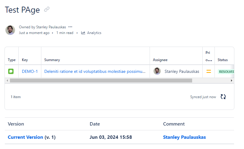Open Stanley Paulauskas comment author link
244x149 pixels.
[184, 137]
